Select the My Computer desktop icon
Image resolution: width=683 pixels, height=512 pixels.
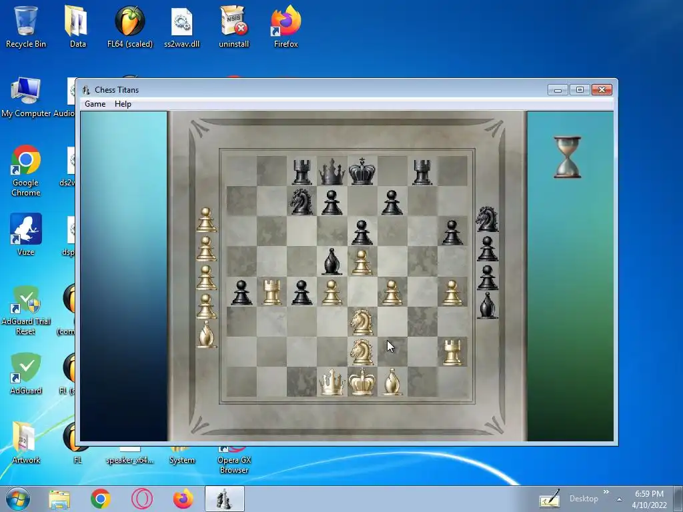[26, 97]
